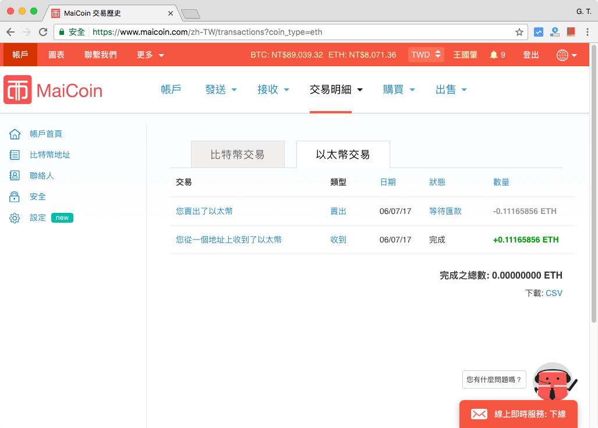
Task: Open 比特幣地址 via the list icon
Action: click(x=13, y=155)
